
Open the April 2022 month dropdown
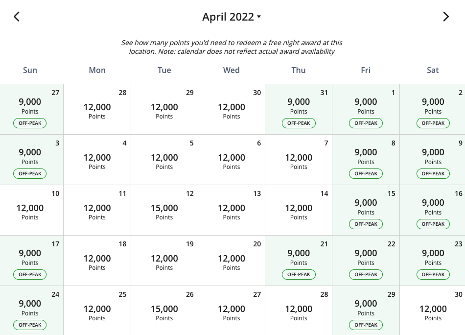[232, 17]
